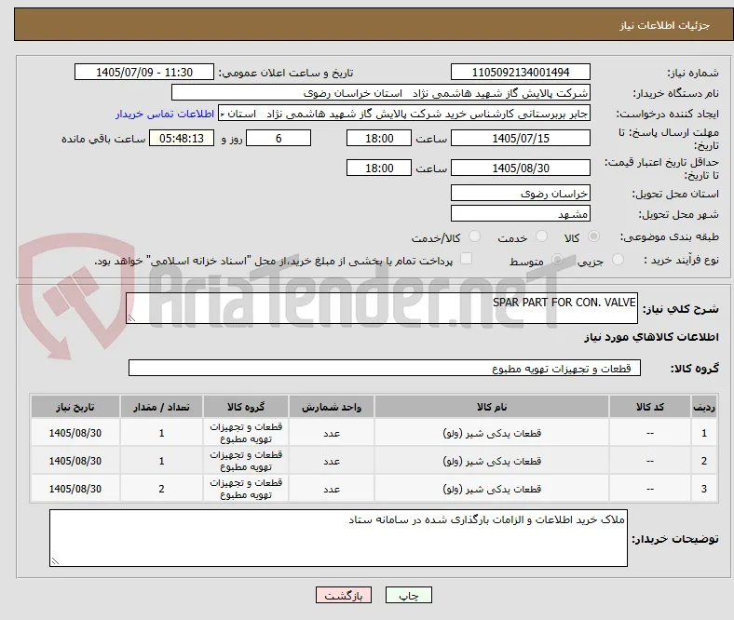Click the request creator field جابر بربرستانی
The width and height of the screenshot is (734, 620).
(404, 114)
